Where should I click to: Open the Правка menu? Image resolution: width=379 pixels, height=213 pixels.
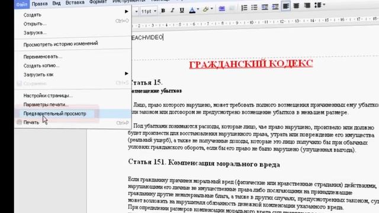40,4
